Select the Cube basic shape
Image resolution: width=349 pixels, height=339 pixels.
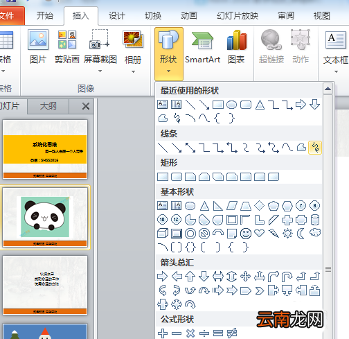(163, 234)
